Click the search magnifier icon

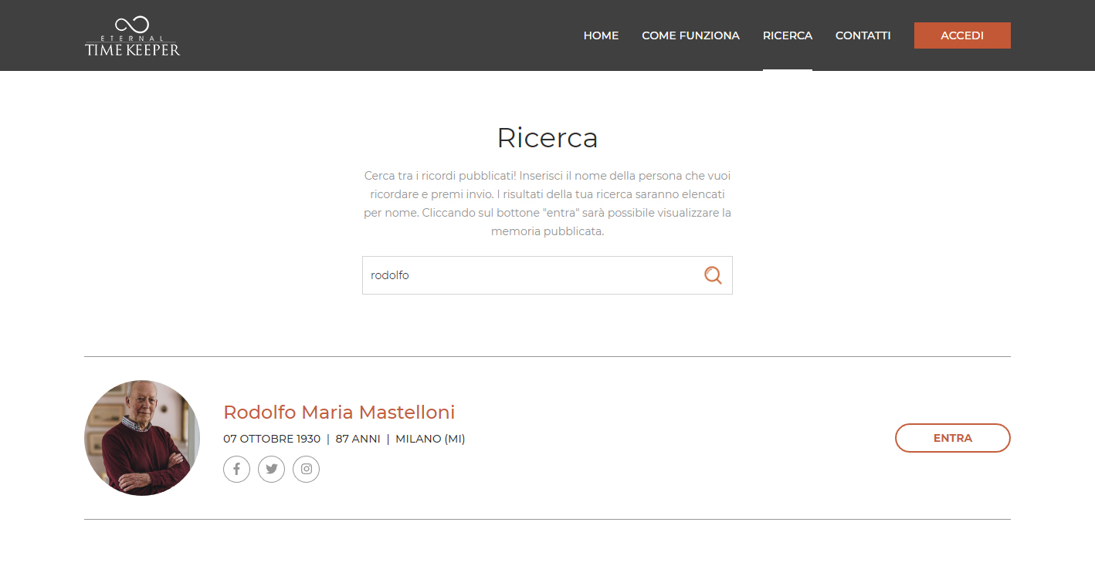712,275
